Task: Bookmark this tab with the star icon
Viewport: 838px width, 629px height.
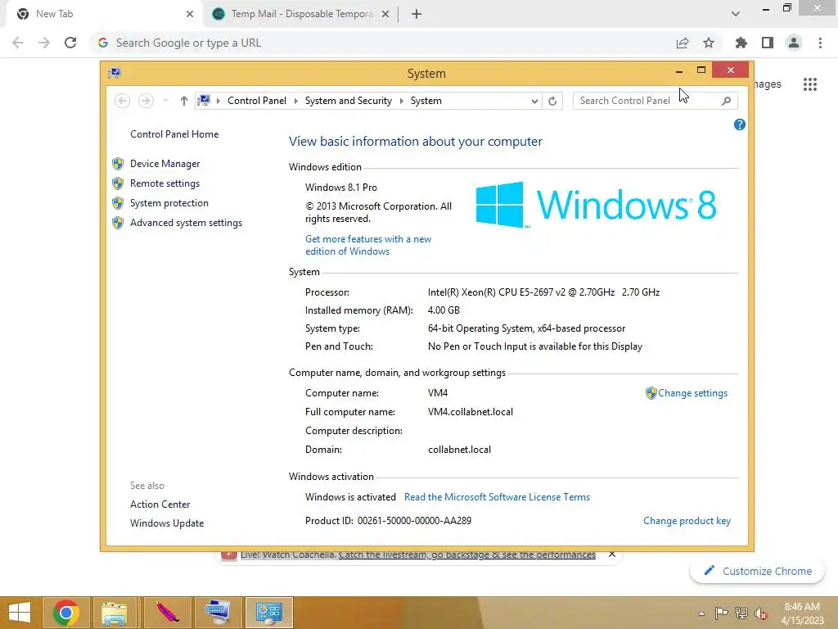Action: click(709, 43)
